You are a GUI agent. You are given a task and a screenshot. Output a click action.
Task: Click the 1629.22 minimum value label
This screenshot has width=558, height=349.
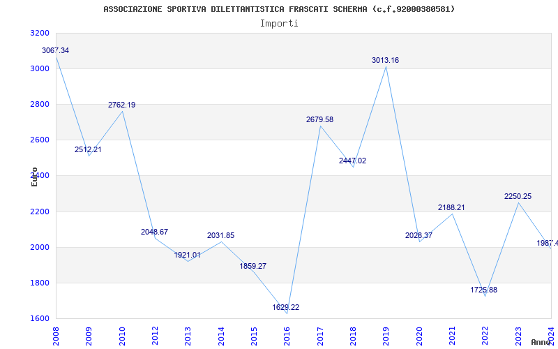[286, 307]
